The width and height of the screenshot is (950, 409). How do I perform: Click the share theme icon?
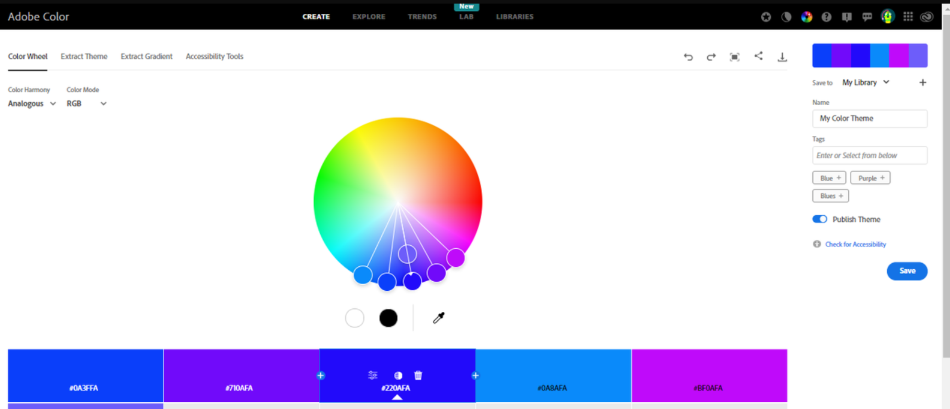pyautogui.click(x=758, y=56)
